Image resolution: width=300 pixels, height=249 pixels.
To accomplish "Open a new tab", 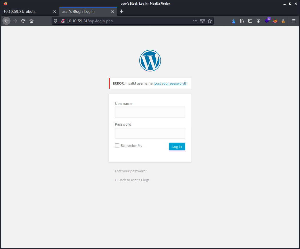I will tap(121, 12).
